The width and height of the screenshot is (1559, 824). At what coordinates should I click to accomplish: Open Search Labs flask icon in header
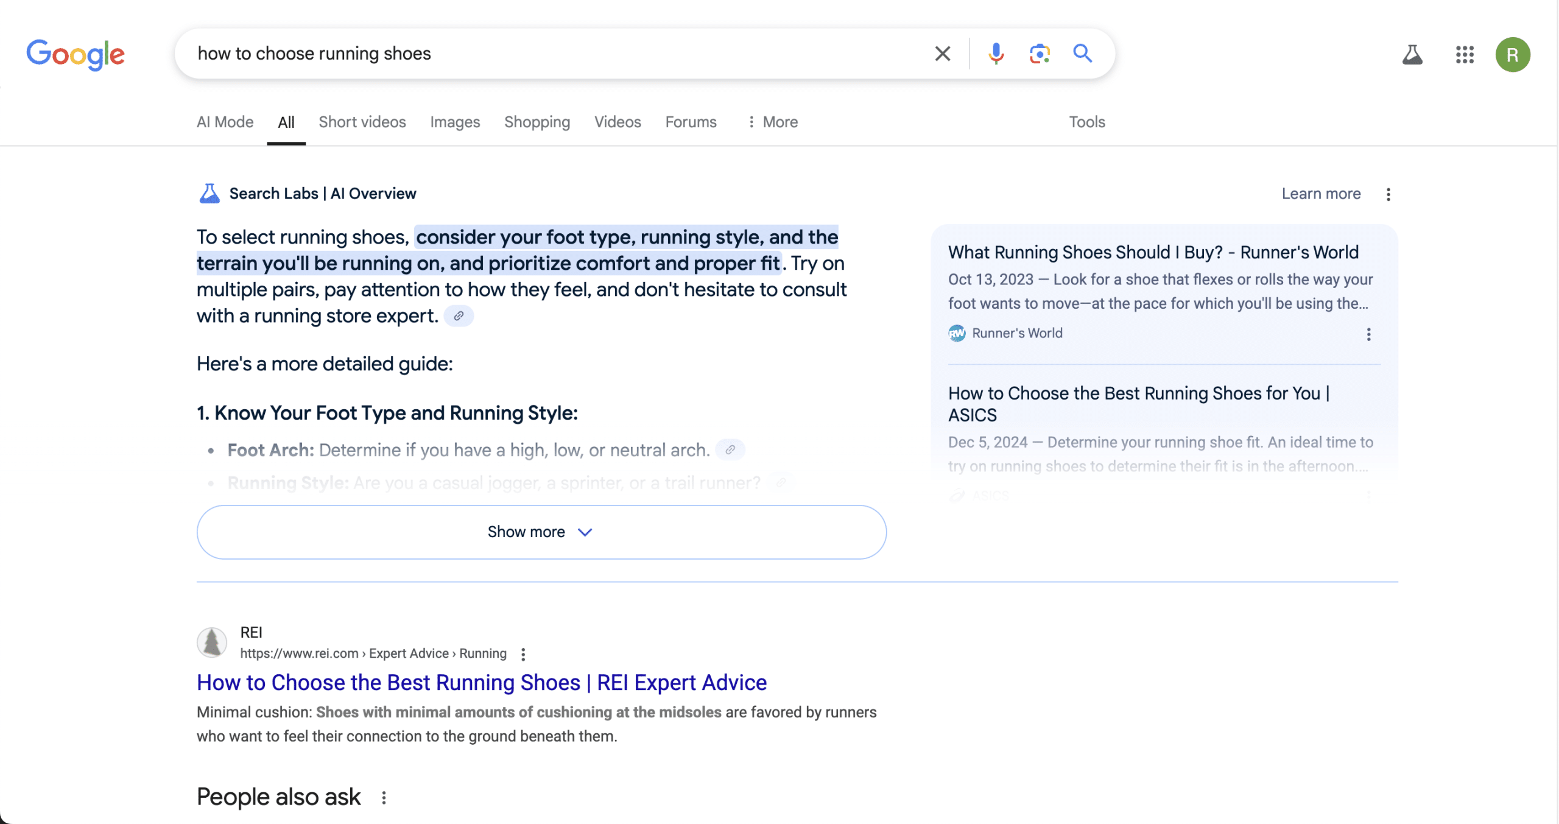pyautogui.click(x=1412, y=55)
